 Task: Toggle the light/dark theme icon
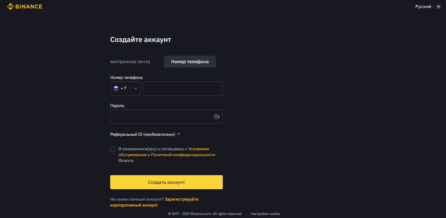[x=438, y=7]
